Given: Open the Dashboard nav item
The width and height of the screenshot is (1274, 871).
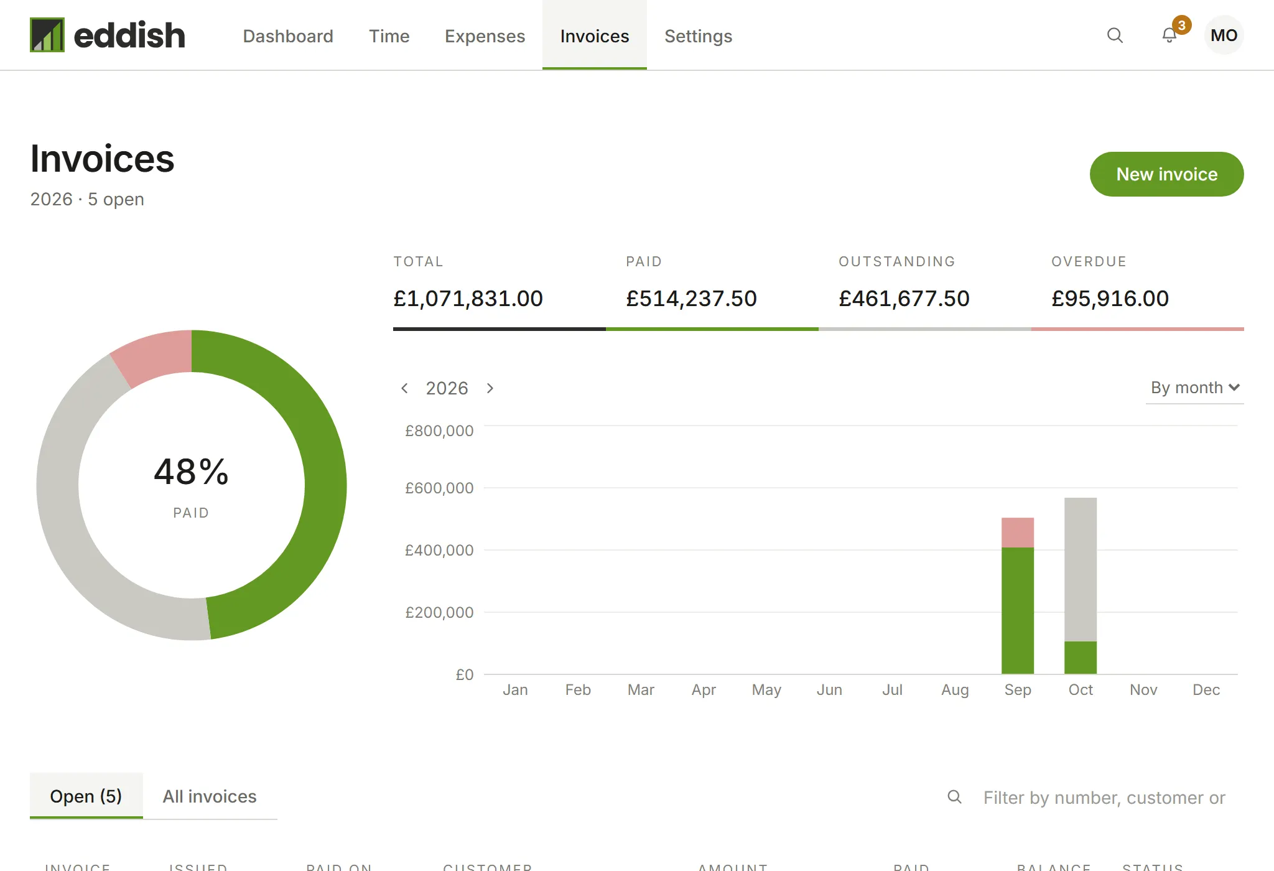Looking at the screenshot, I should [288, 36].
